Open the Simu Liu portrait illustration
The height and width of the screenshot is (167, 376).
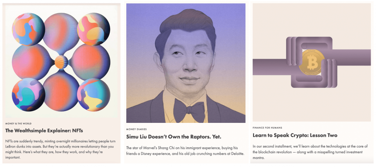(x=186, y=63)
